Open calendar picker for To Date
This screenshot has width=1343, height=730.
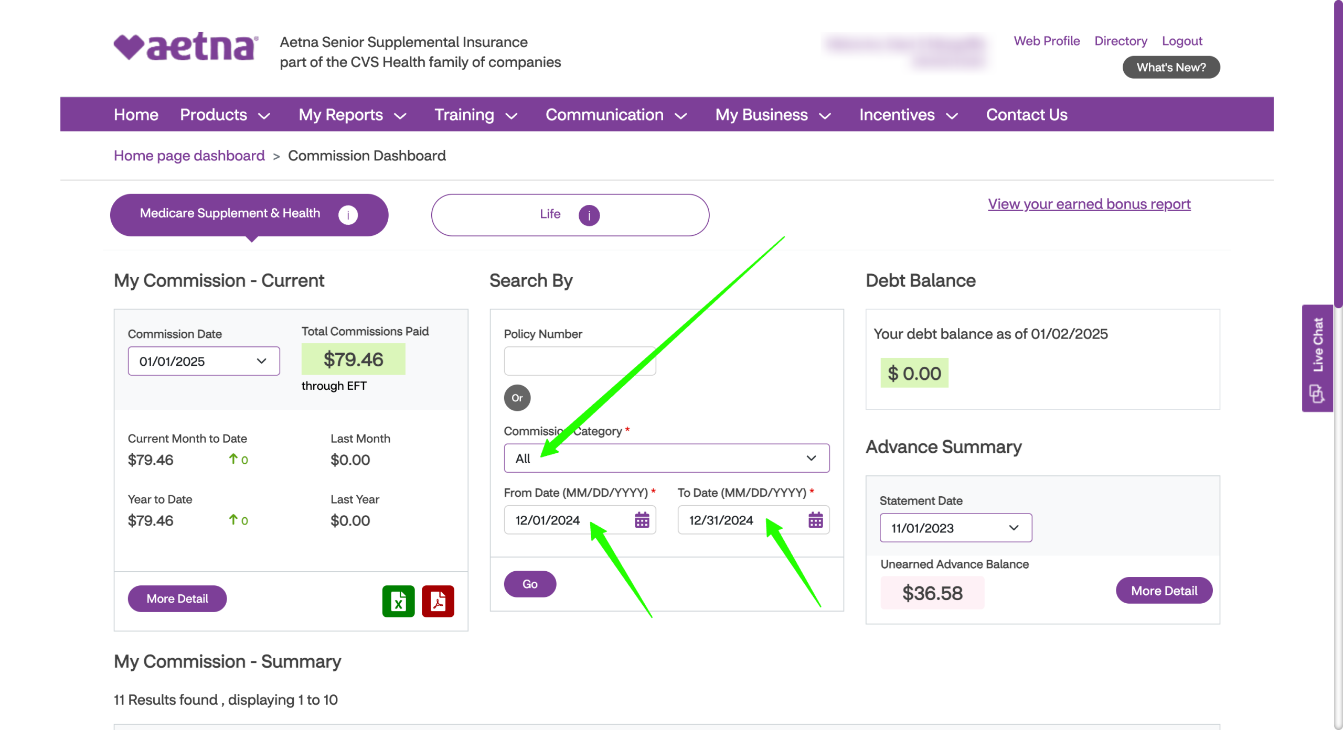coord(815,520)
